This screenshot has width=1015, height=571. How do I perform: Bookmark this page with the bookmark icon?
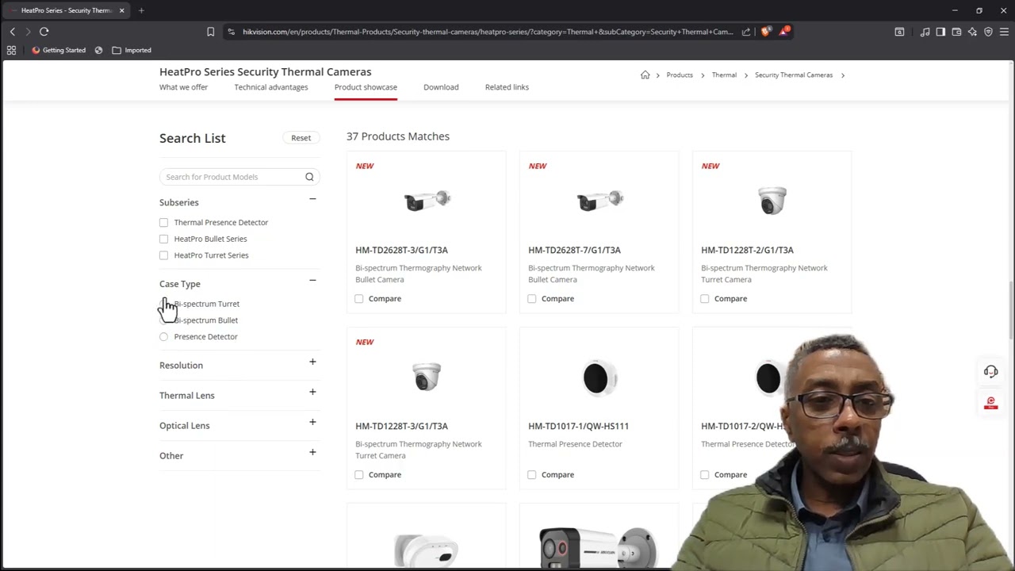[210, 32]
